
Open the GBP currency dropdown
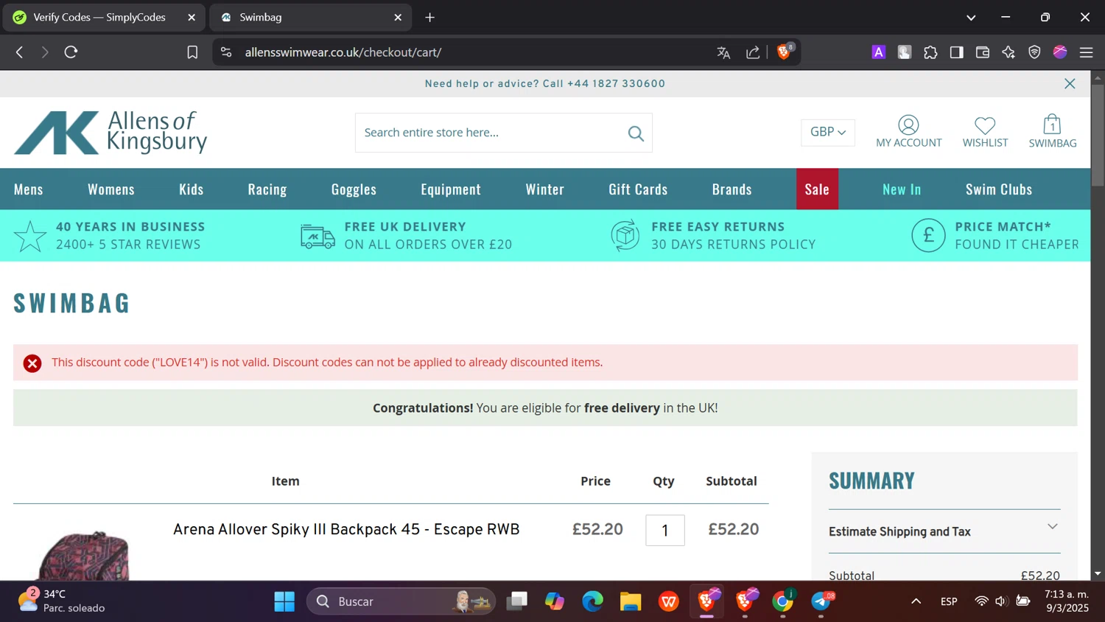[x=828, y=133]
